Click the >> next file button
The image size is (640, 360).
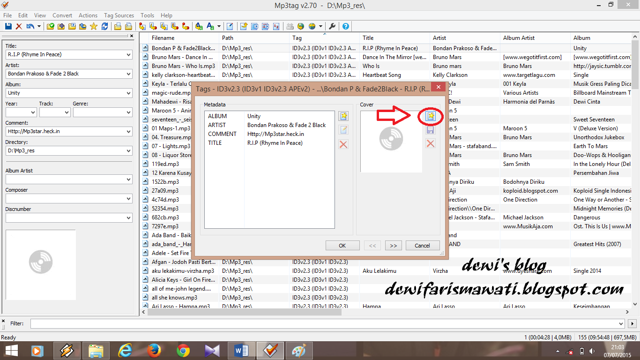pyautogui.click(x=394, y=246)
